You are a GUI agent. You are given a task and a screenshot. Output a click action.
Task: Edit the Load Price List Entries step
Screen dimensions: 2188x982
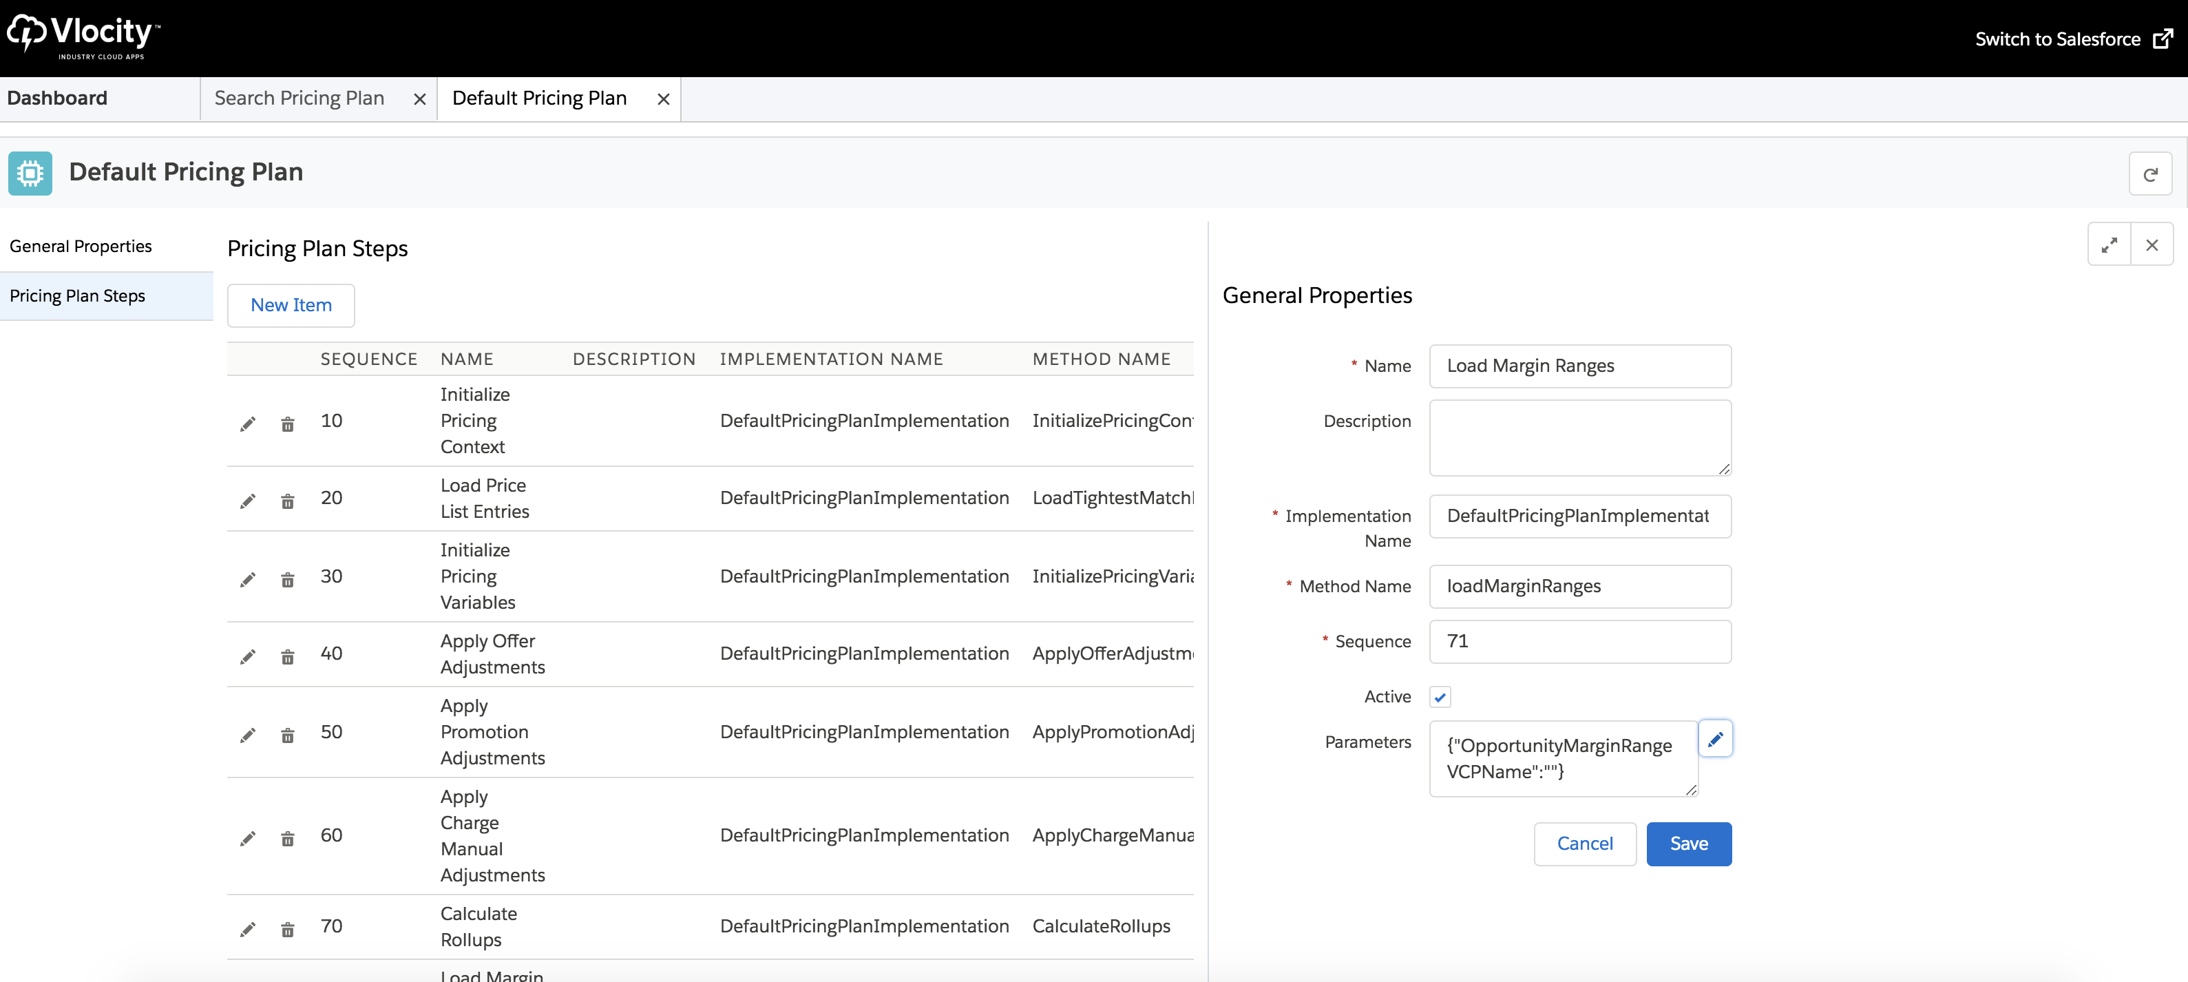click(x=247, y=501)
